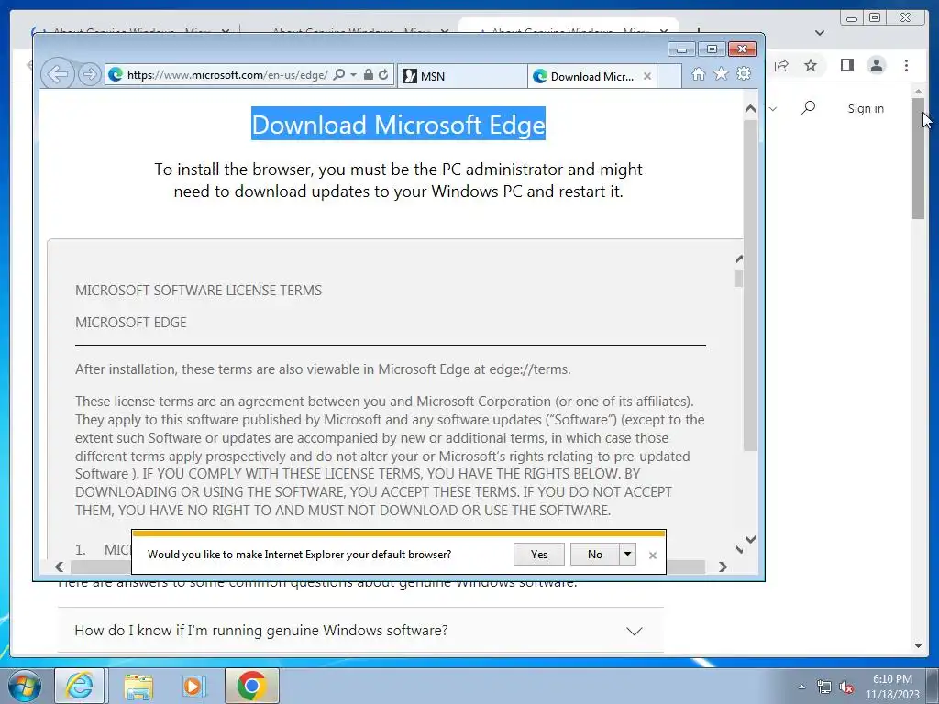Click the page scroll up arrow in IE
This screenshot has height=704, width=939.
pyautogui.click(x=750, y=109)
